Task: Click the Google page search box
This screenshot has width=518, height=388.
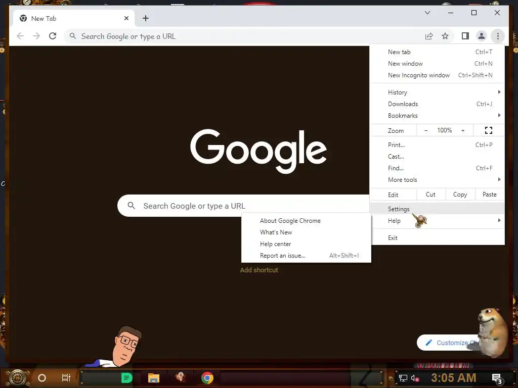Action: 243,206
